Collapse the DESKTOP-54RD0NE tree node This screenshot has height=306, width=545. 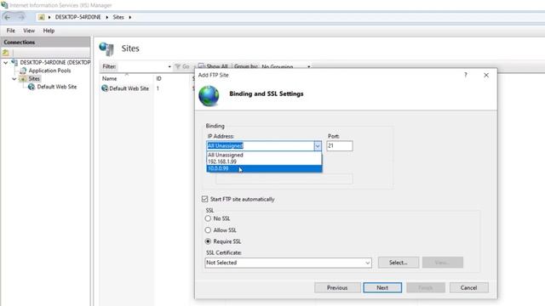click(x=6, y=63)
